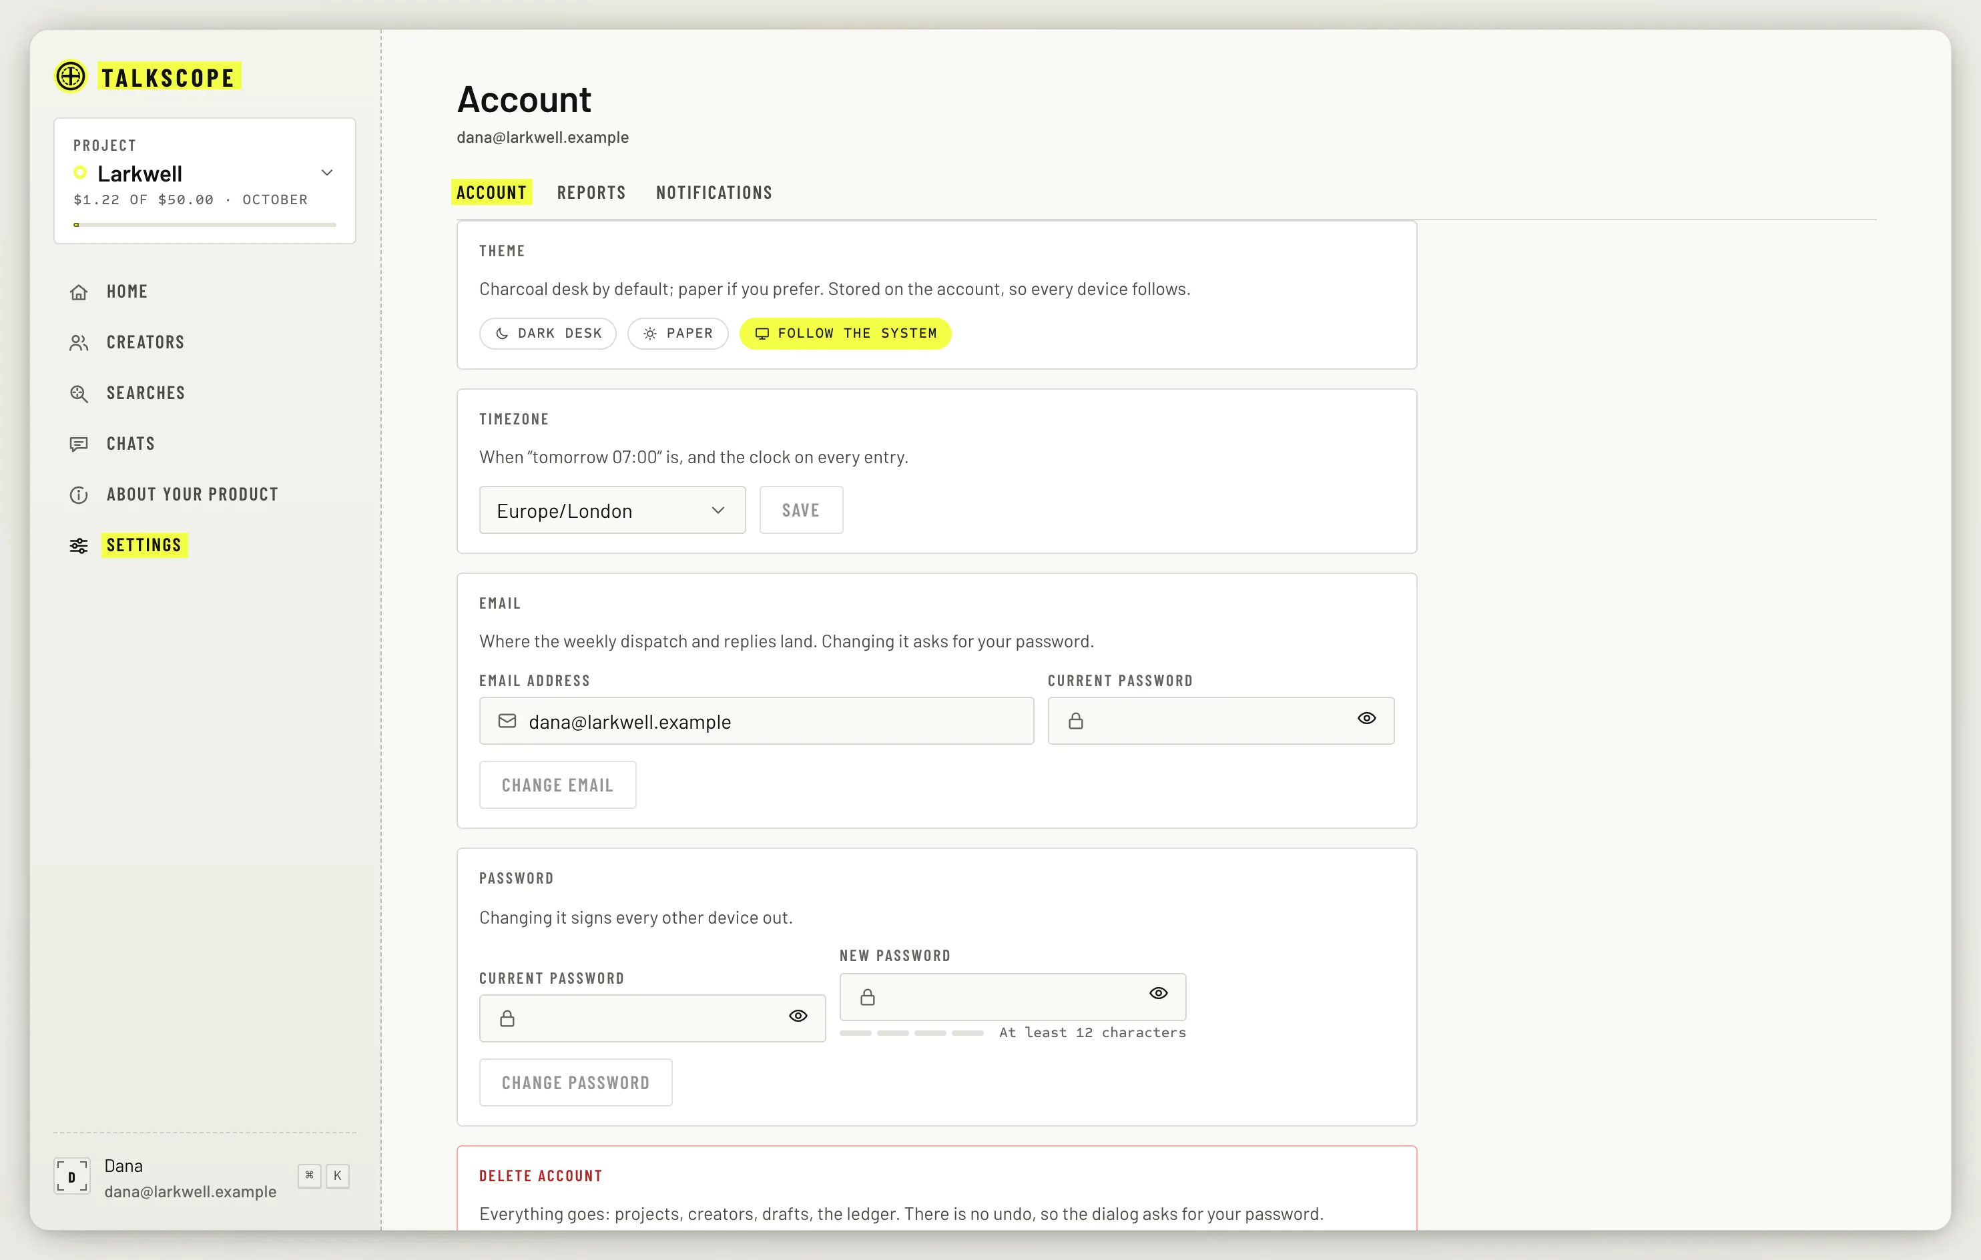Click the password strength meter bars

912,1033
